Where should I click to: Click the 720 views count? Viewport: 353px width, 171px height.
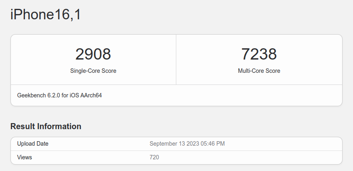[x=154, y=157]
